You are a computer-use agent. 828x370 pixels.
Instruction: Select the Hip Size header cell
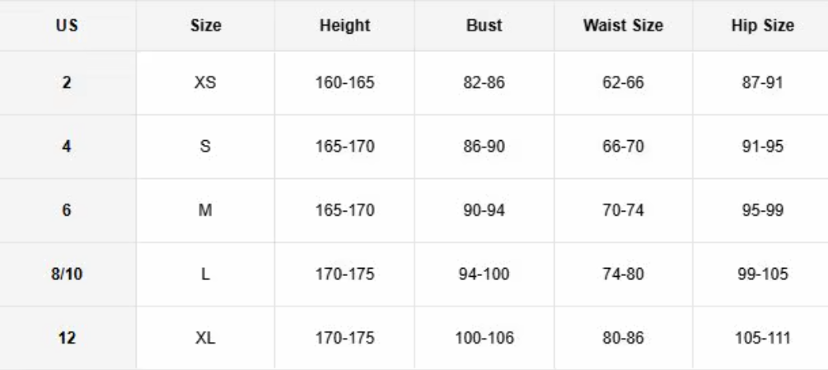click(762, 26)
